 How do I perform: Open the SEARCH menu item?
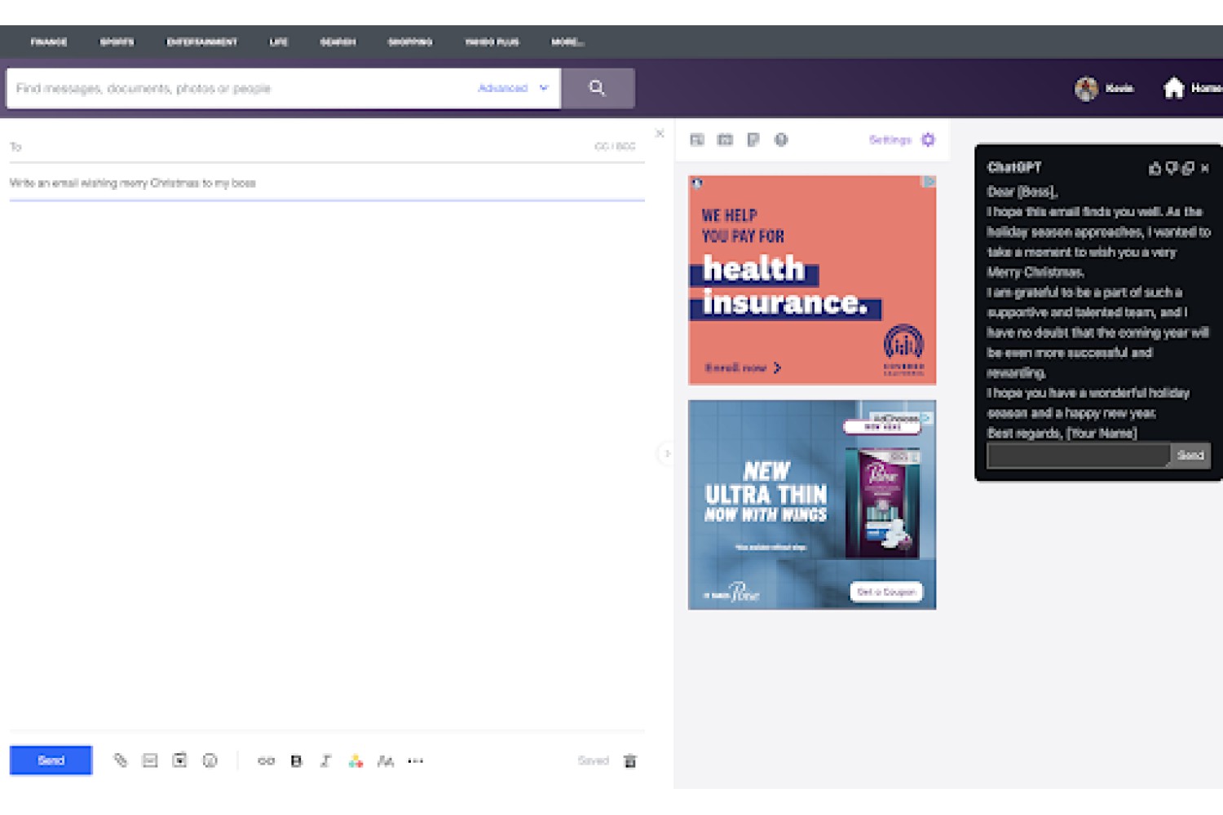click(x=338, y=42)
